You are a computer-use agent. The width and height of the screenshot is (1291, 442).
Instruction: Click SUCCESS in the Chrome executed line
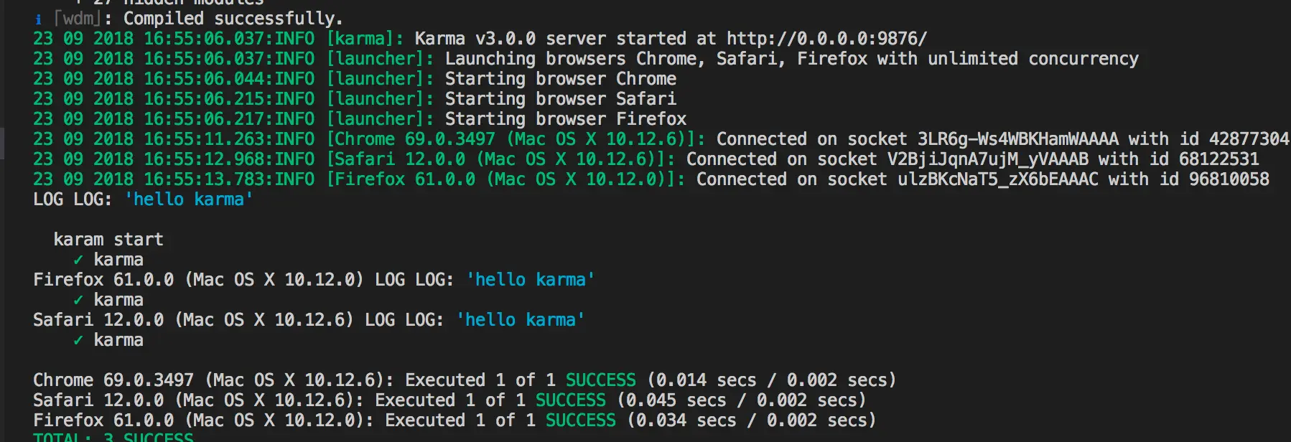tap(600, 380)
